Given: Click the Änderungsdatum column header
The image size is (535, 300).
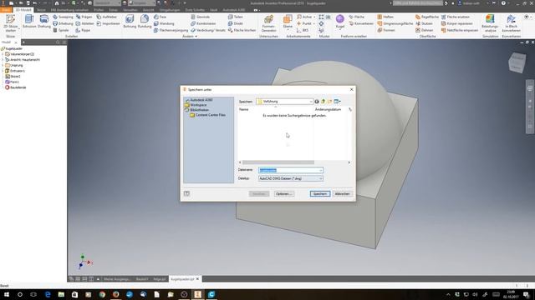Looking at the screenshot, I should coord(328,109).
